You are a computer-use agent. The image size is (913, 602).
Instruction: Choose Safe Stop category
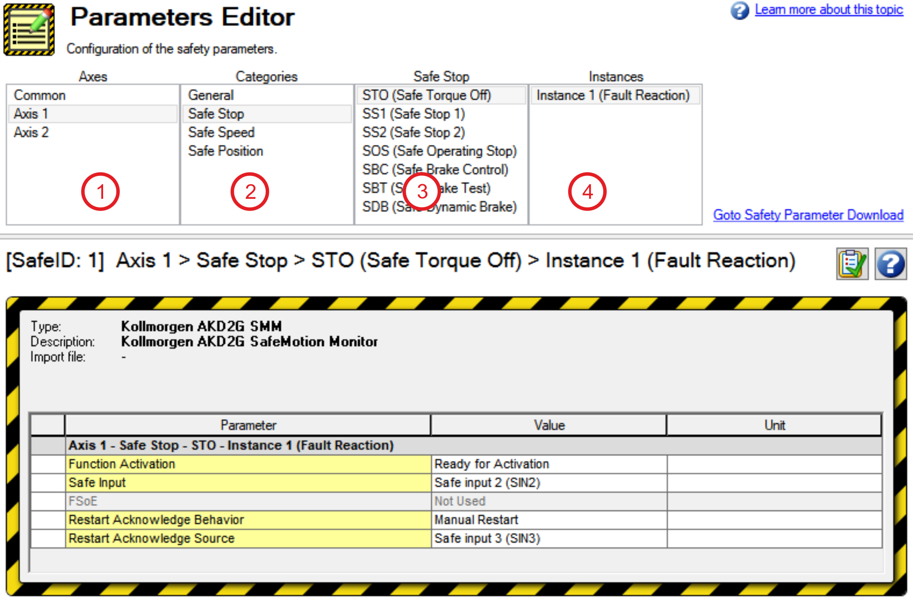[x=267, y=114]
